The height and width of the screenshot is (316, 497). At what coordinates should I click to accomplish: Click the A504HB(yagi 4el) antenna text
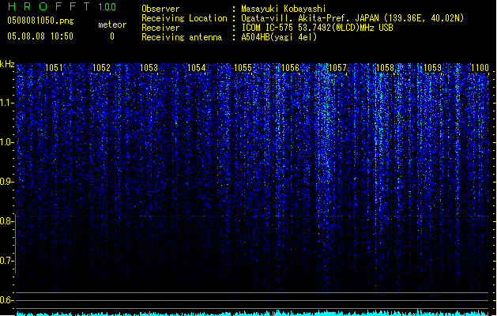279,37
